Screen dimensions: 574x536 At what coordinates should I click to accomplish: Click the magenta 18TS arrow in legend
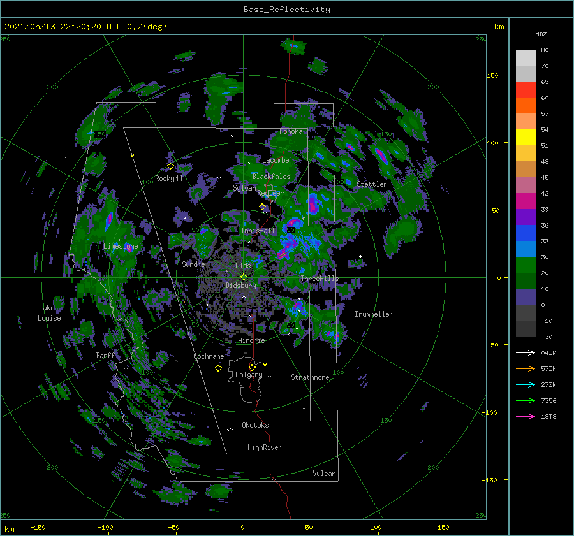526,416
